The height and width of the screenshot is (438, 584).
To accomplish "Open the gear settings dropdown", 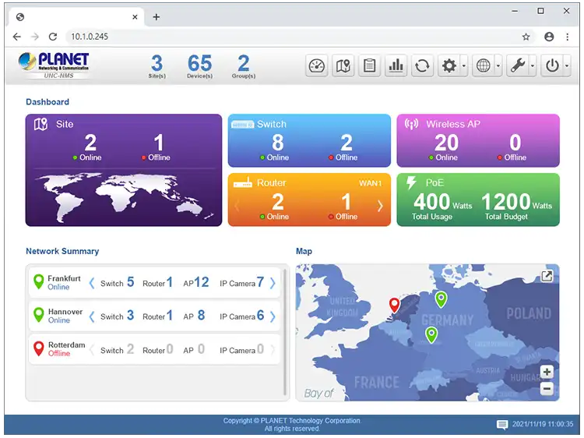I will coord(453,66).
